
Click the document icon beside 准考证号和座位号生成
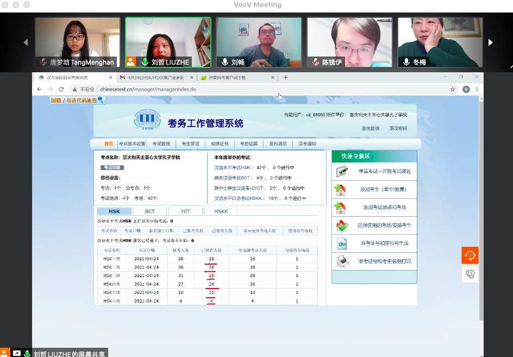point(341,243)
